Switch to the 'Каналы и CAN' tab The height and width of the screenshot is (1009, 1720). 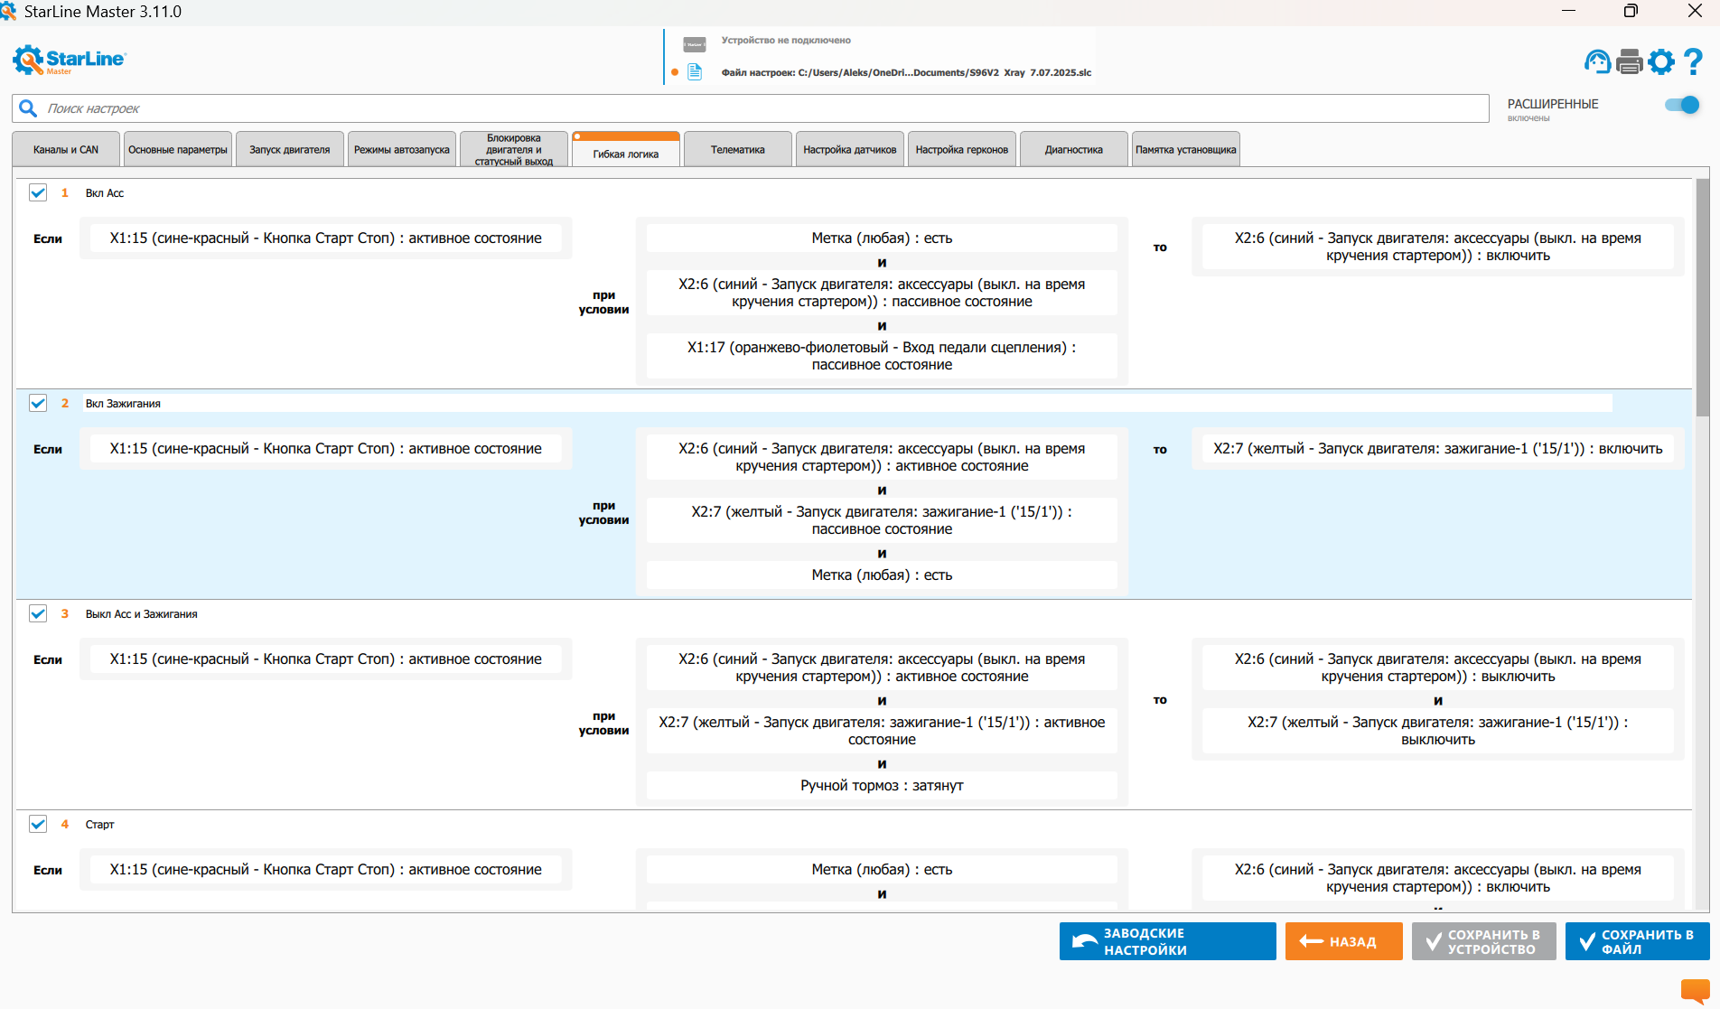66,150
